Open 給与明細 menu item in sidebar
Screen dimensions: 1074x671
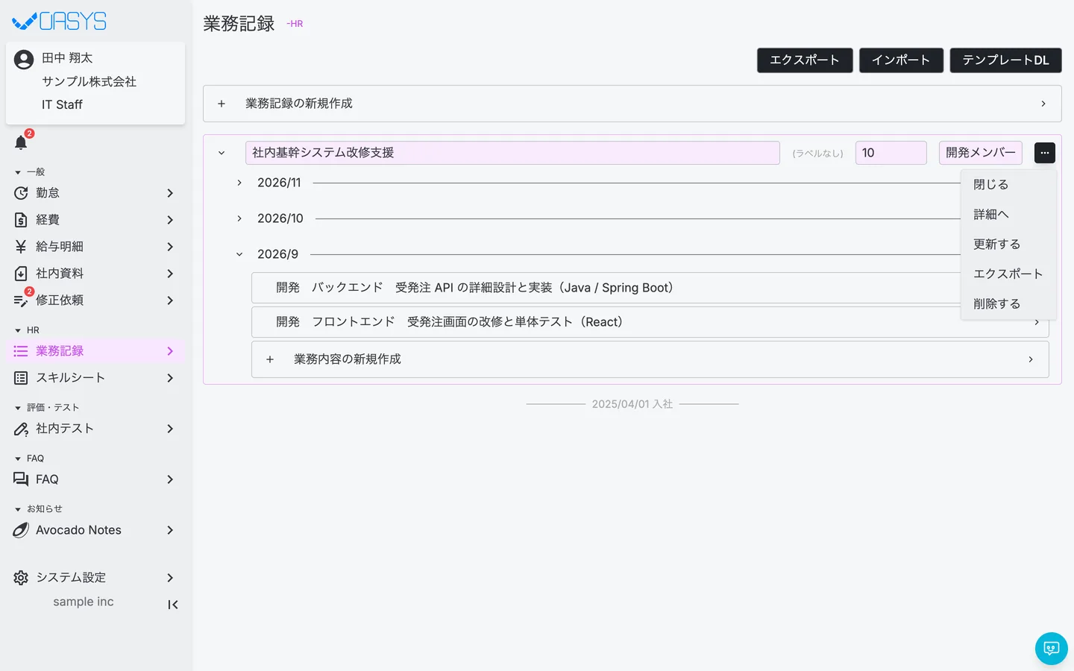point(95,247)
